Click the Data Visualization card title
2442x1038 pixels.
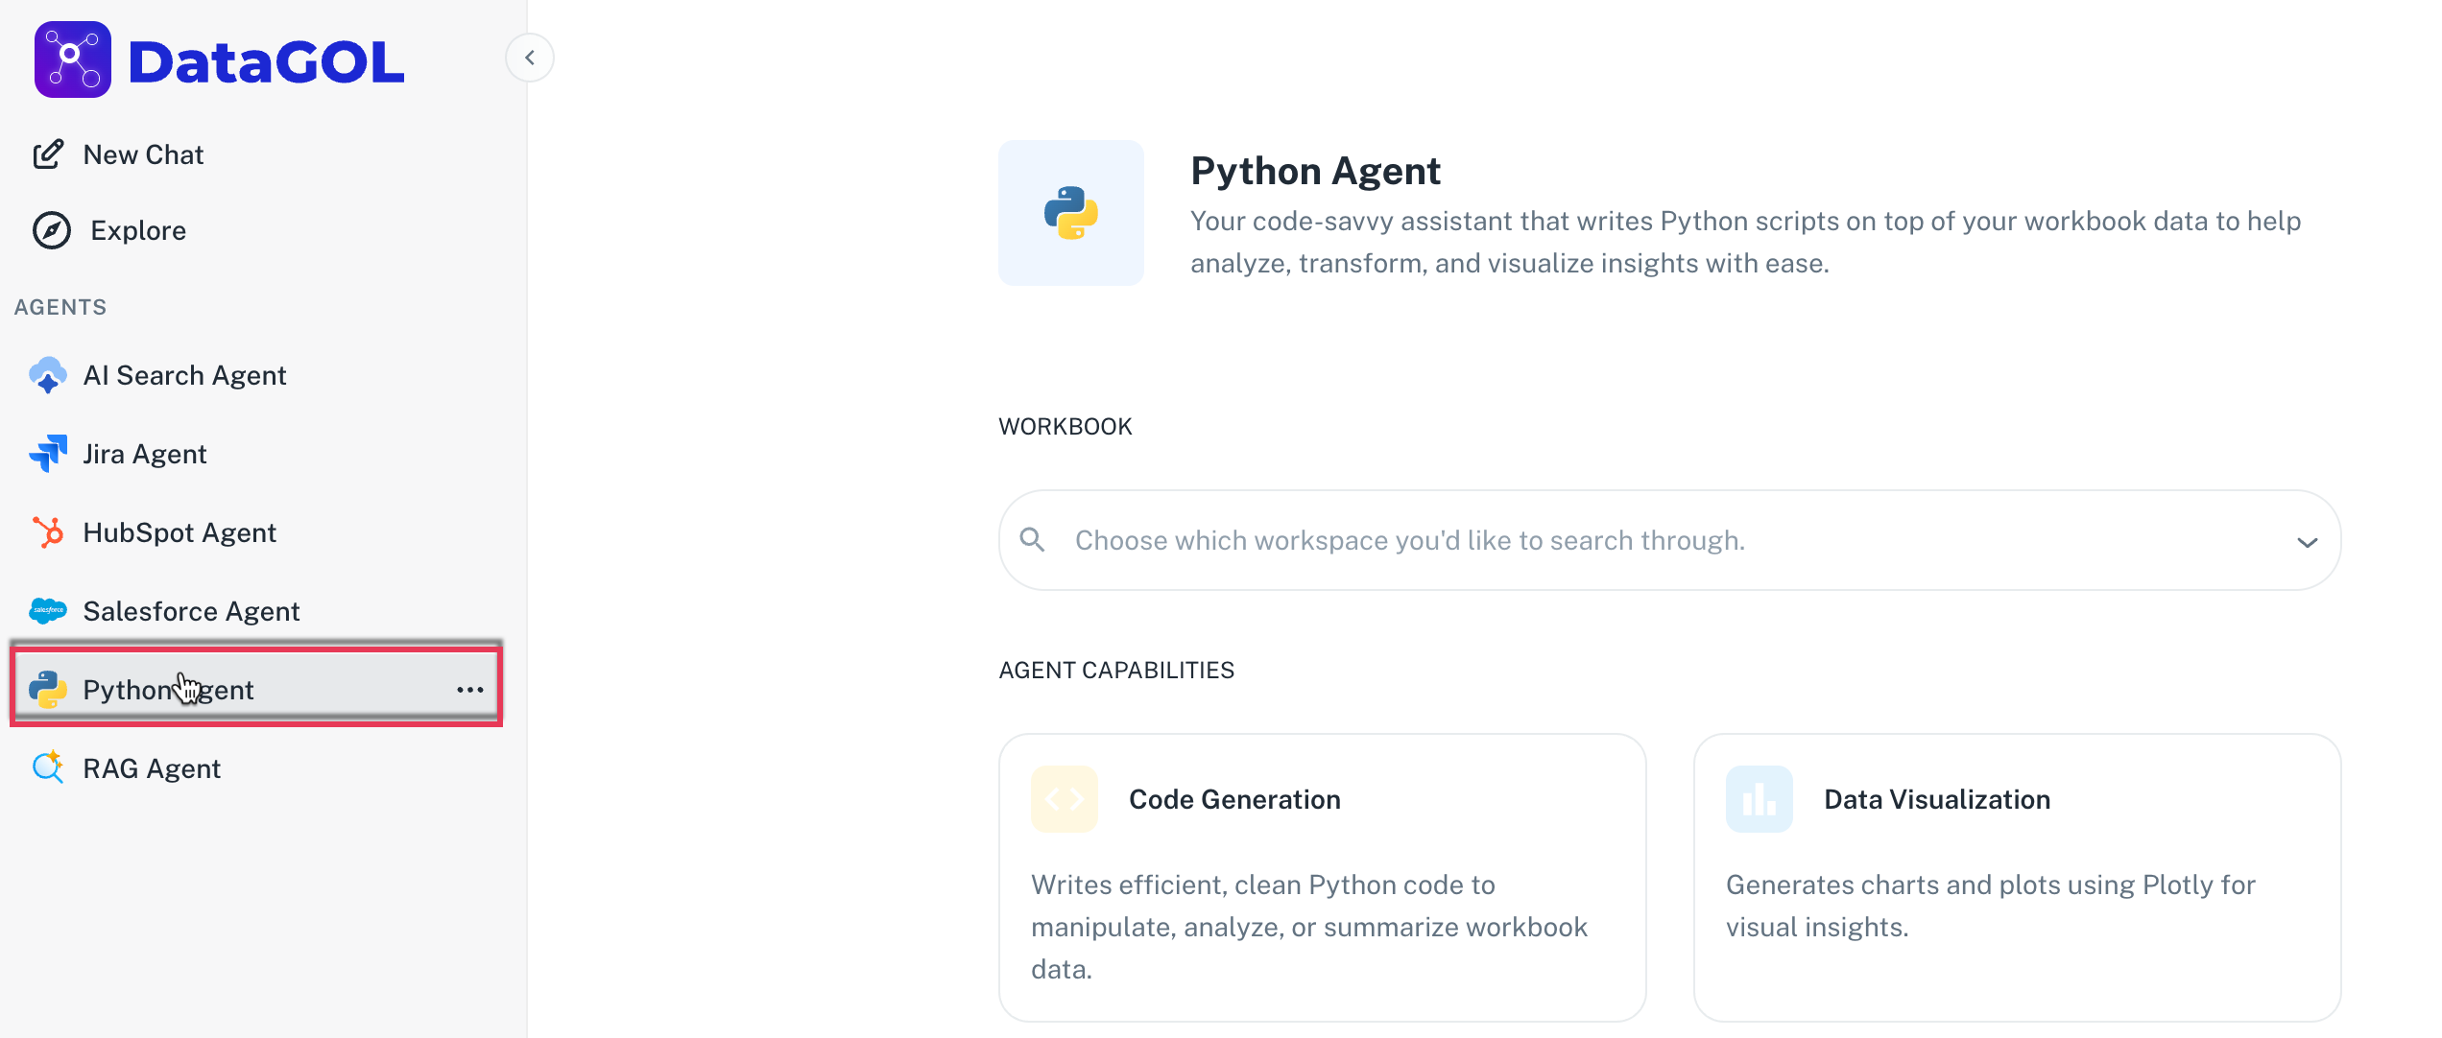(1937, 799)
